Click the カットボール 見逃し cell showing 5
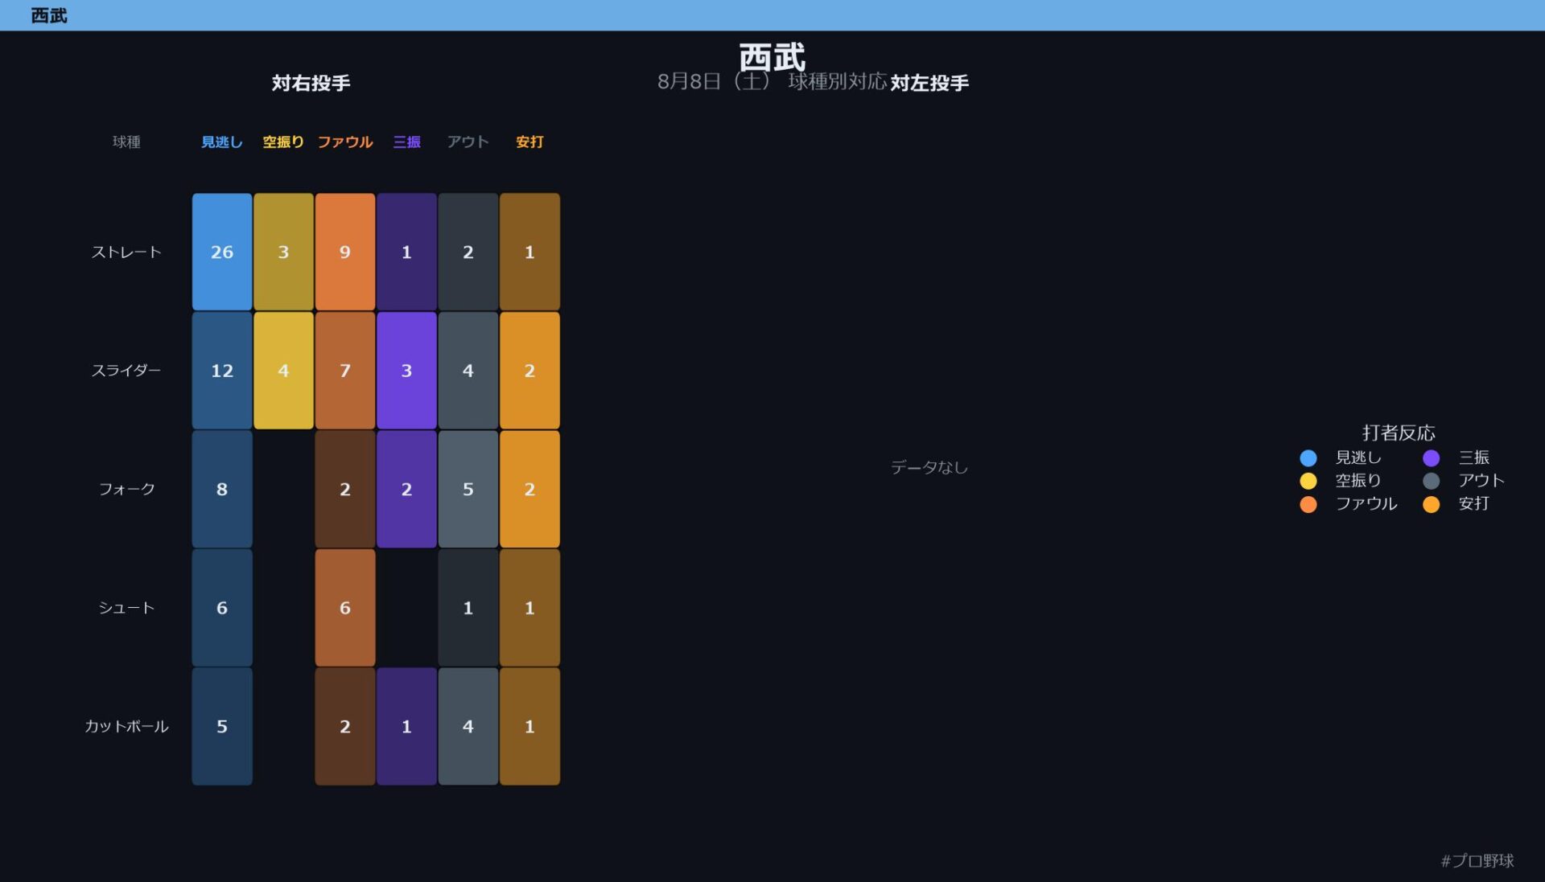 click(222, 726)
